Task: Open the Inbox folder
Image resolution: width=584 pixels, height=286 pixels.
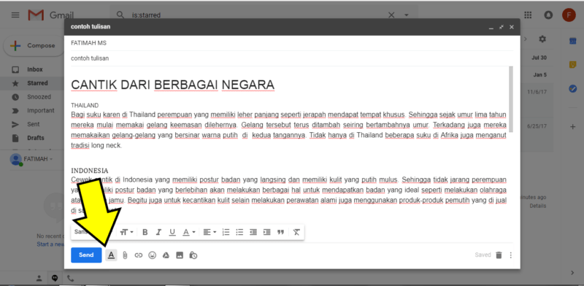Action: (34, 69)
